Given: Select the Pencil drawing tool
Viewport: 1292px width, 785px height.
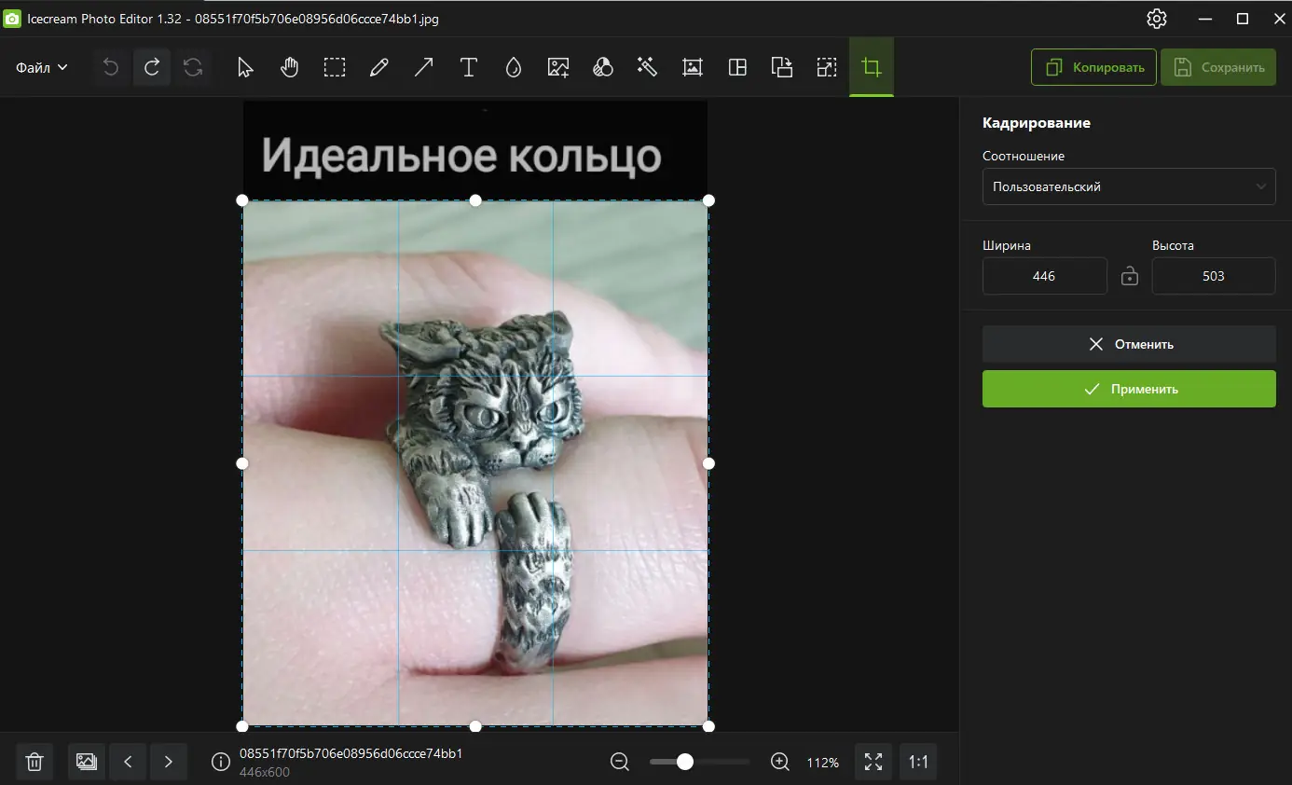Looking at the screenshot, I should (378, 66).
